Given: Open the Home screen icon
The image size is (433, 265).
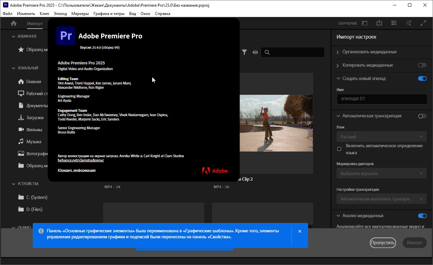Looking at the screenshot, I should 14,23.
